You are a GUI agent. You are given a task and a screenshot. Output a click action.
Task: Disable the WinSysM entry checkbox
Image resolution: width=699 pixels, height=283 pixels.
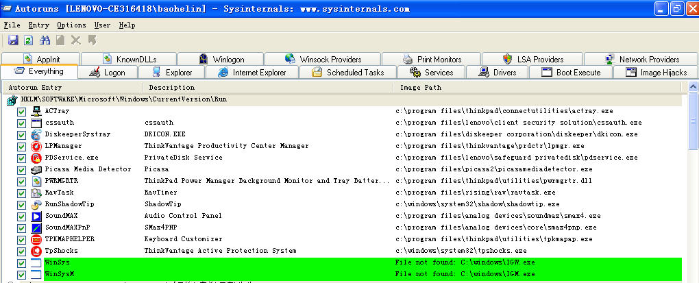(21, 275)
